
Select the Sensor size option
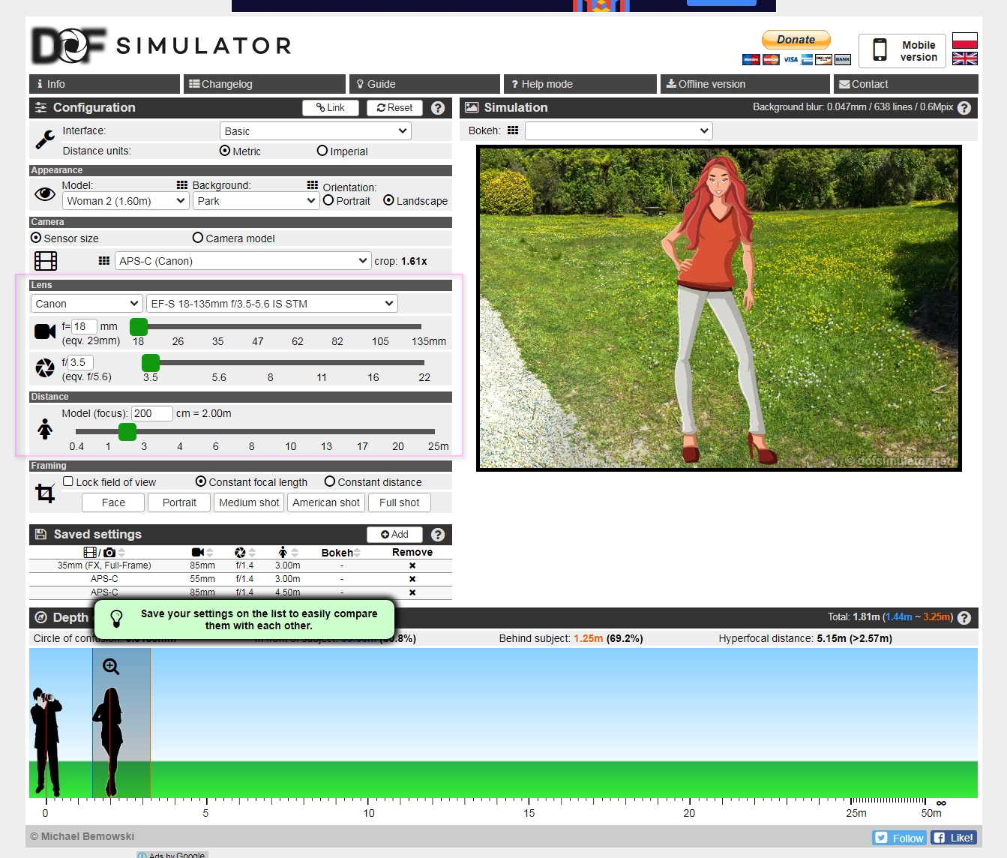pos(36,238)
